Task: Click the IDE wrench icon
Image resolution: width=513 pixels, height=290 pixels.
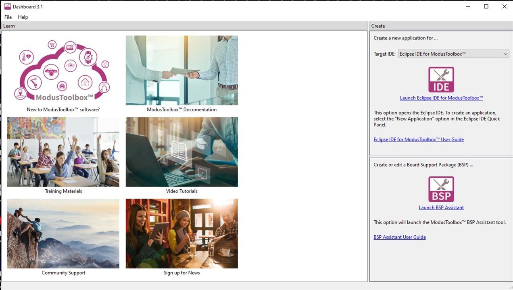Action: point(441,80)
